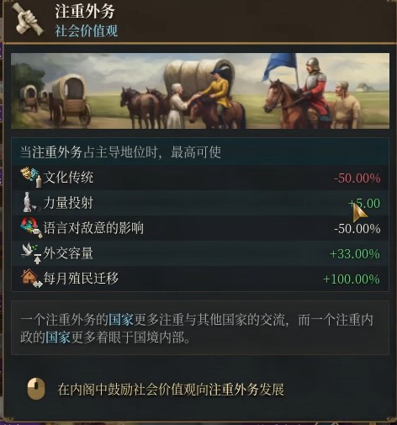The image size is (397, 425).
Task: Click the 外交容量 dove icon
Action: pyautogui.click(x=31, y=253)
